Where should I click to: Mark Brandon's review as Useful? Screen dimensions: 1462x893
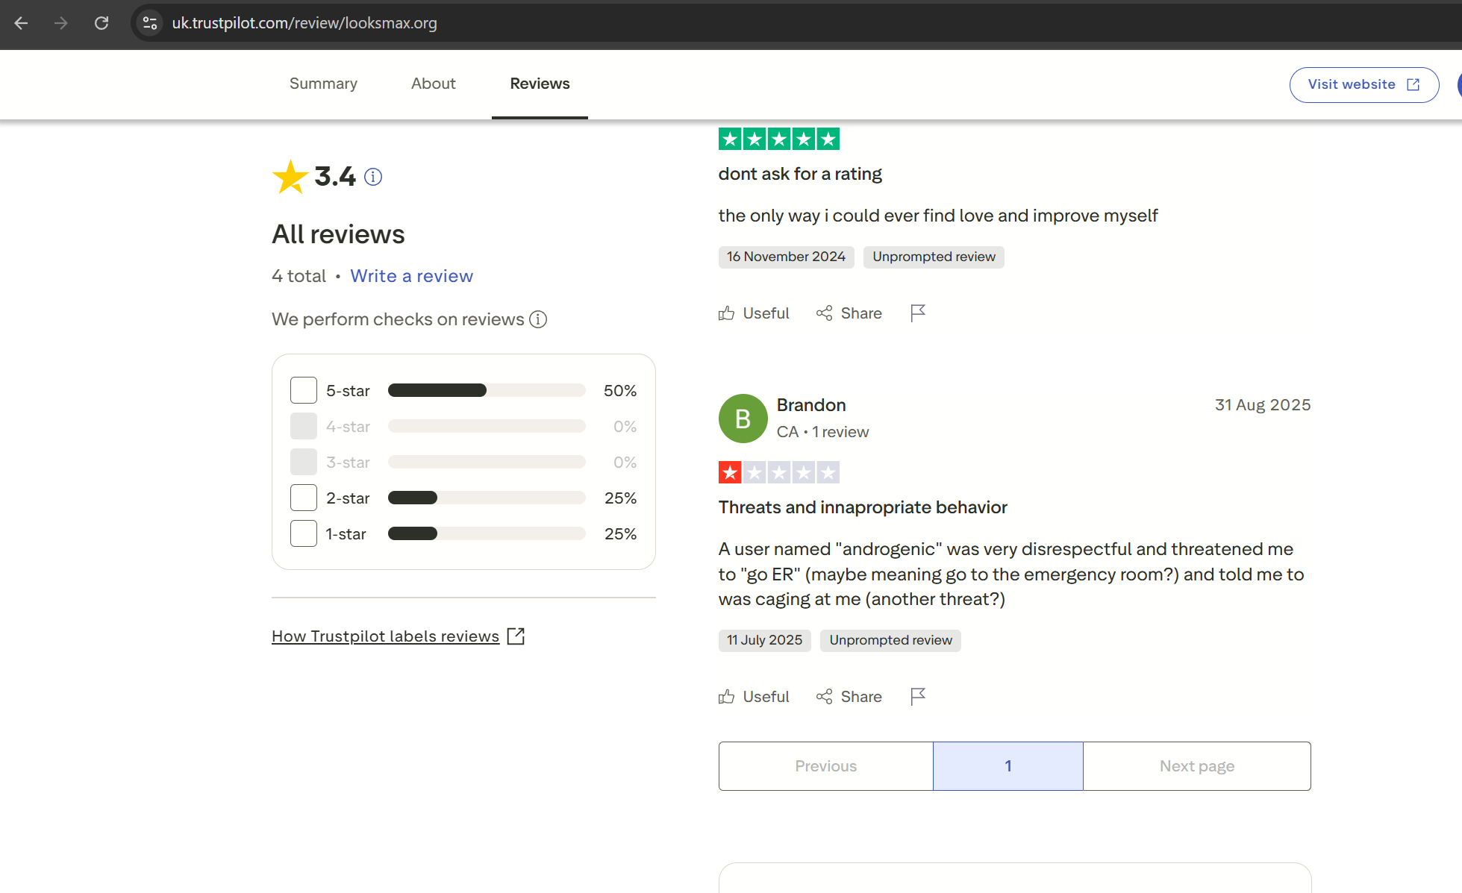(754, 696)
